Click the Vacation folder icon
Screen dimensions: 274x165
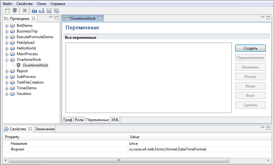pos(13,94)
